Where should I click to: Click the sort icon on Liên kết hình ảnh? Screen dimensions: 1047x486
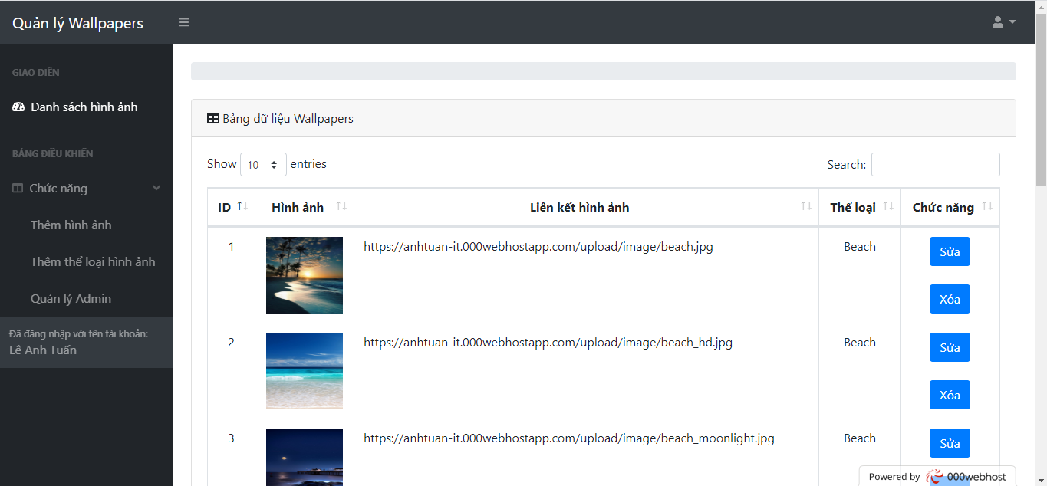click(x=805, y=205)
